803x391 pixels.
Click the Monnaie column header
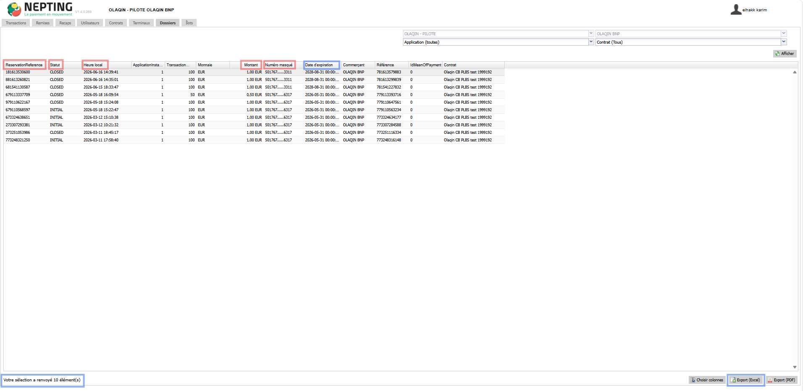point(213,65)
